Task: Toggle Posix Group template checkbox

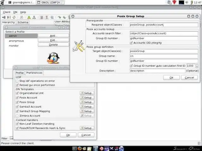Action: [x=17, y=102]
